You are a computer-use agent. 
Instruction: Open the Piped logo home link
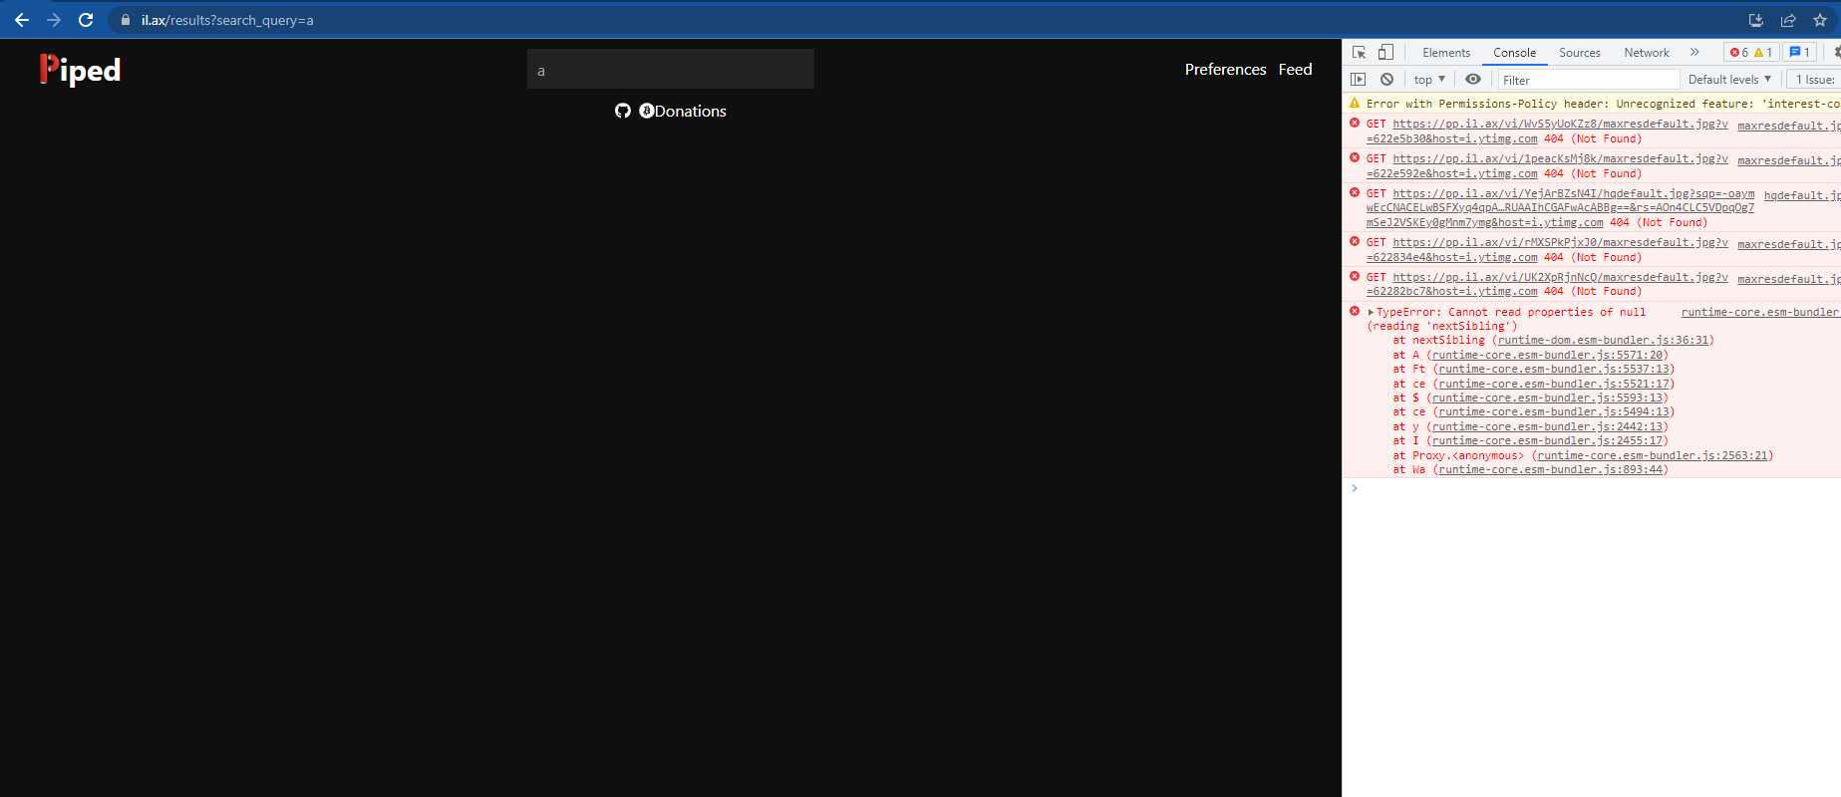(80, 70)
